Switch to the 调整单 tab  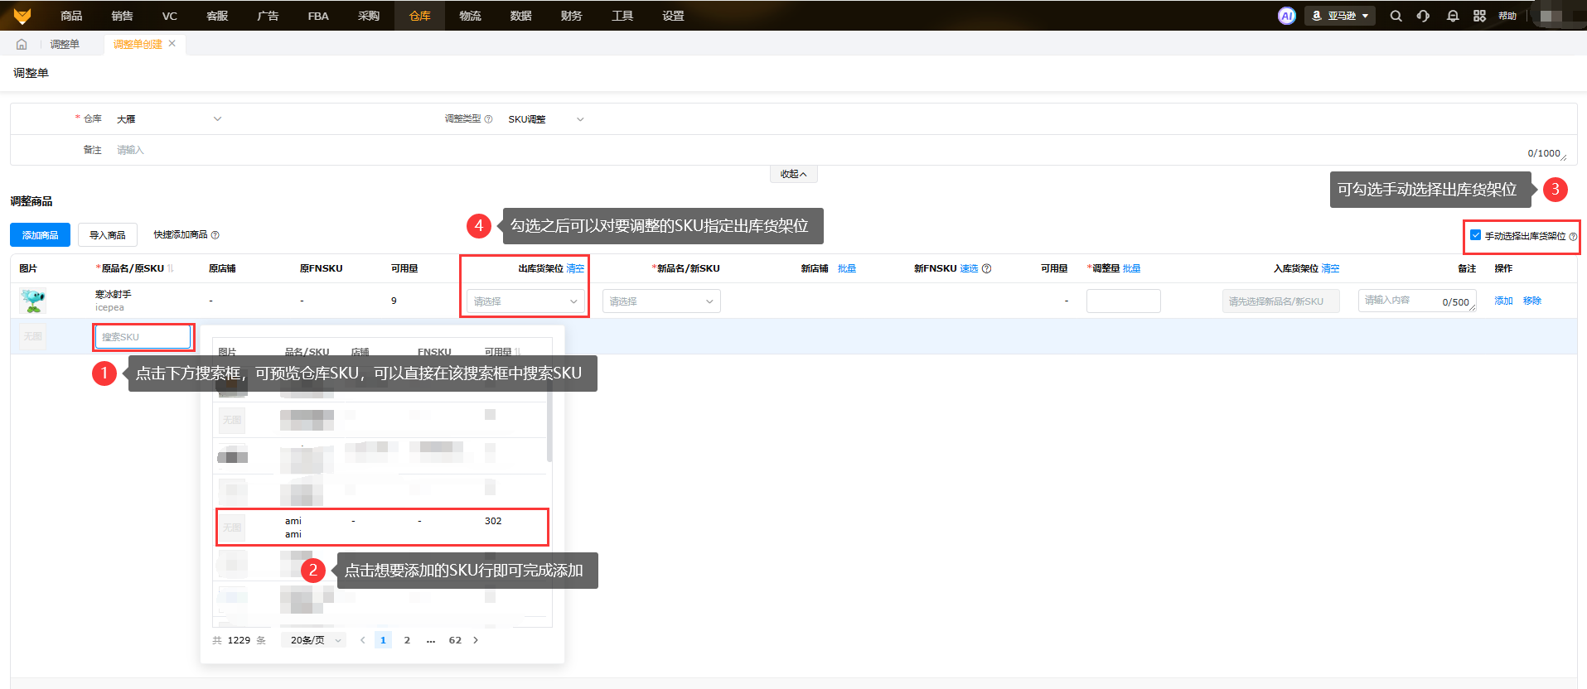point(65,44)
